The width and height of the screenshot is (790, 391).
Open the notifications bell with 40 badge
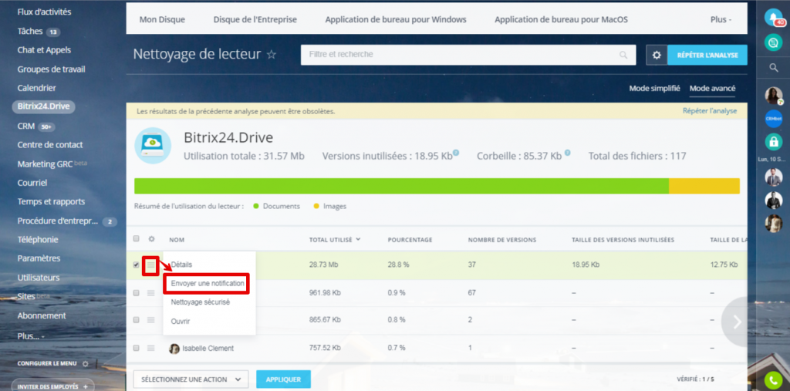tap(773, 18)
